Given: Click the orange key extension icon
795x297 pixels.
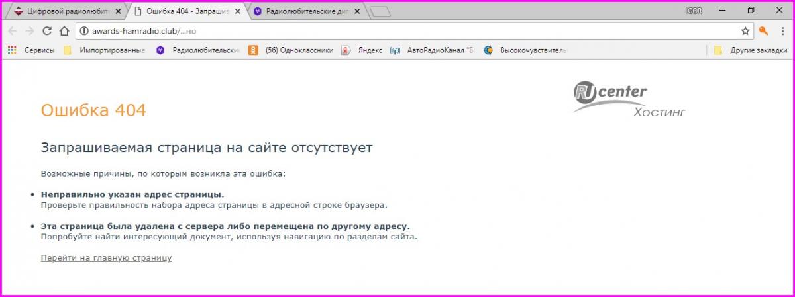Looking at the screenshot, I should click(x=764, y=31).
